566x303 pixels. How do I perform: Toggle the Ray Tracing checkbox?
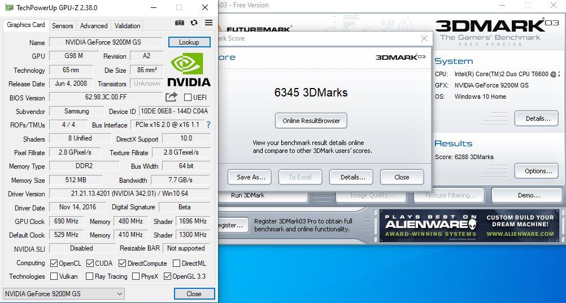point(89,276)
